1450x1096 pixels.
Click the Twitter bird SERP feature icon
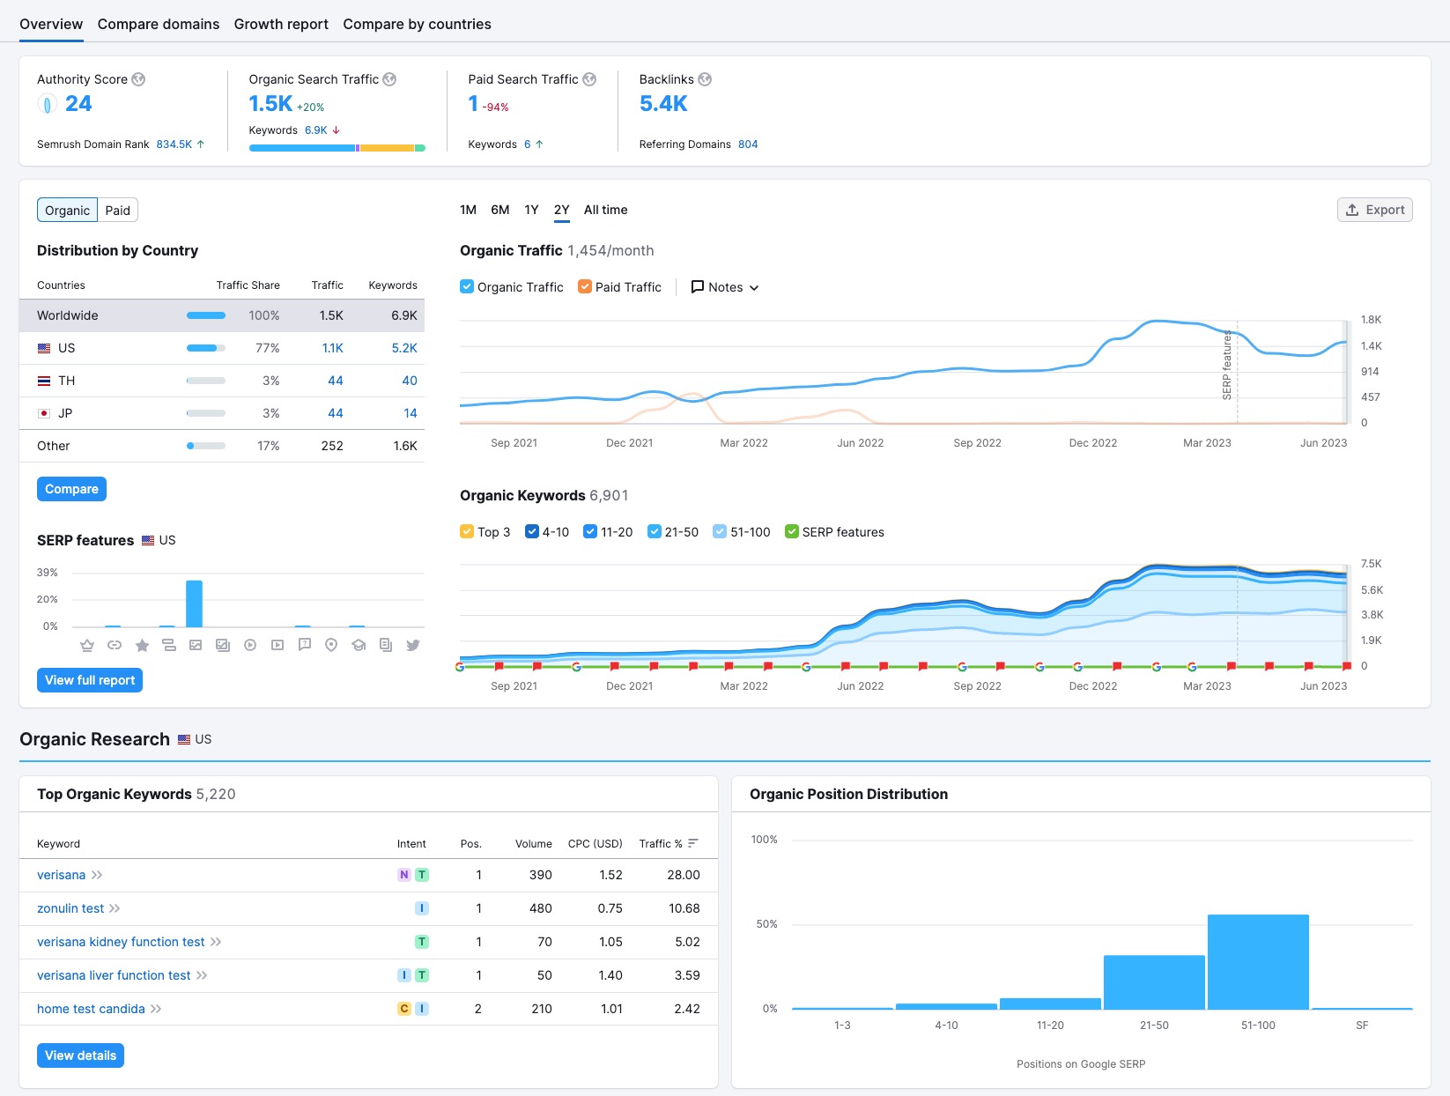[x=413, y=645]
